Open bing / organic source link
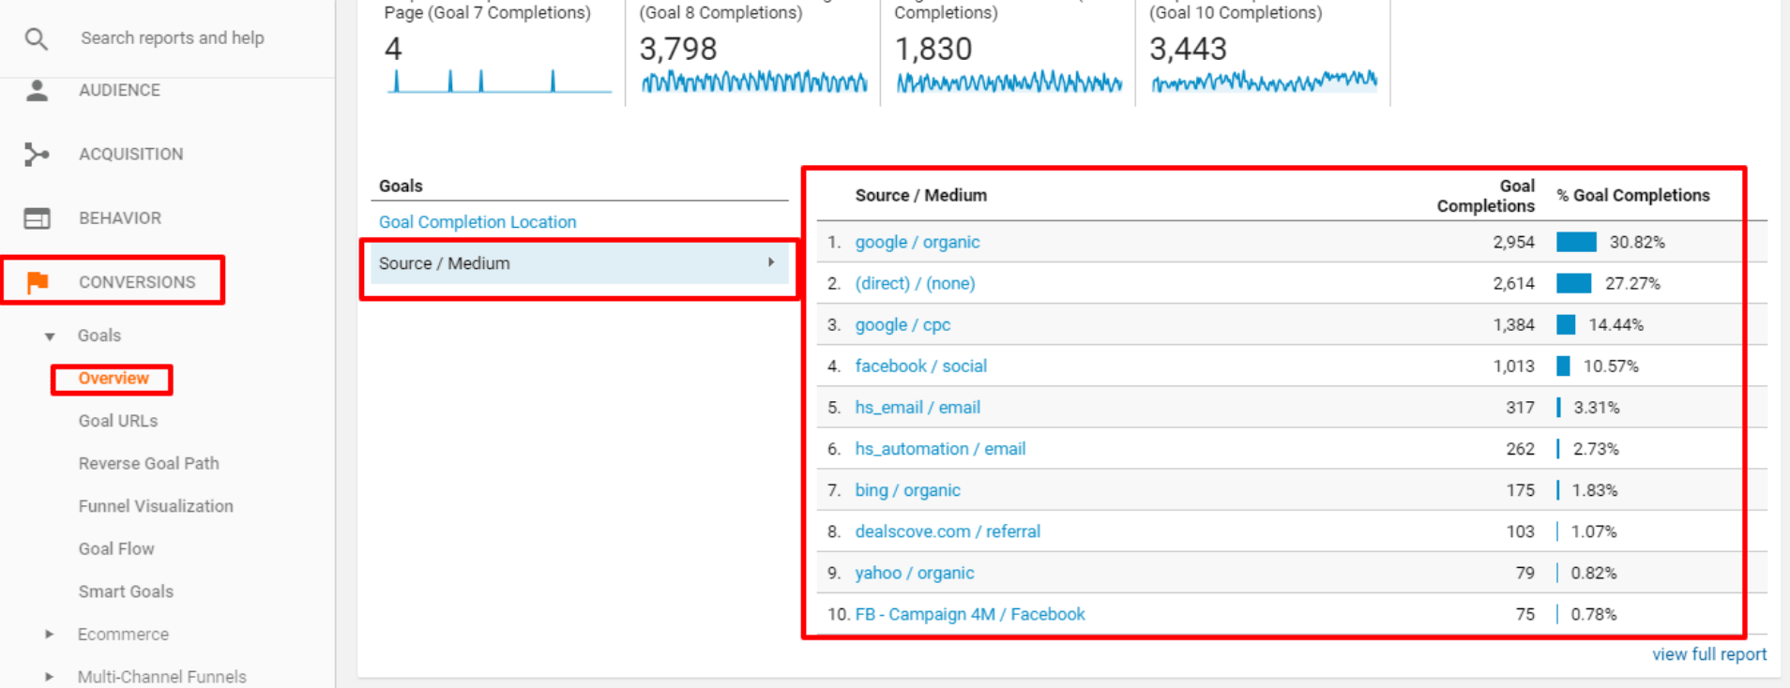The width and height of the screenshot is (1790, 688). coord(907,489)
